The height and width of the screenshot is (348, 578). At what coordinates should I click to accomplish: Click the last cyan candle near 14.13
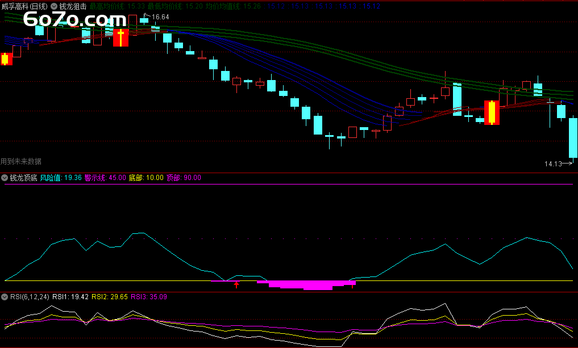tap(573, 138)
